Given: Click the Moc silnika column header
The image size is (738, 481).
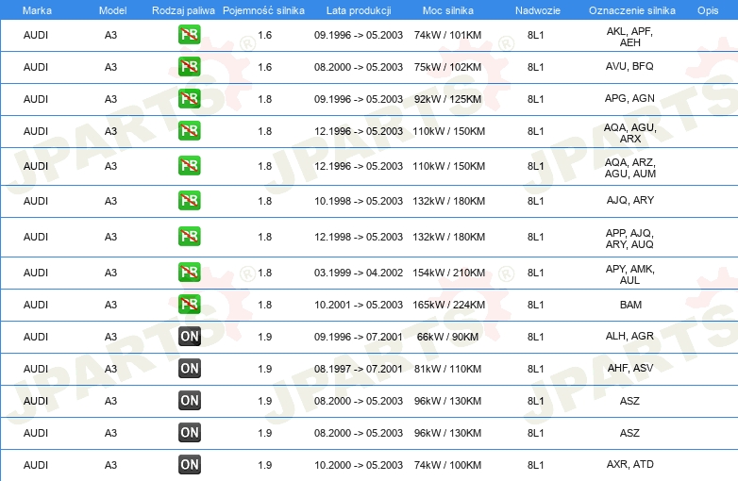Looking at the screenshot, I should click(447, 10).
